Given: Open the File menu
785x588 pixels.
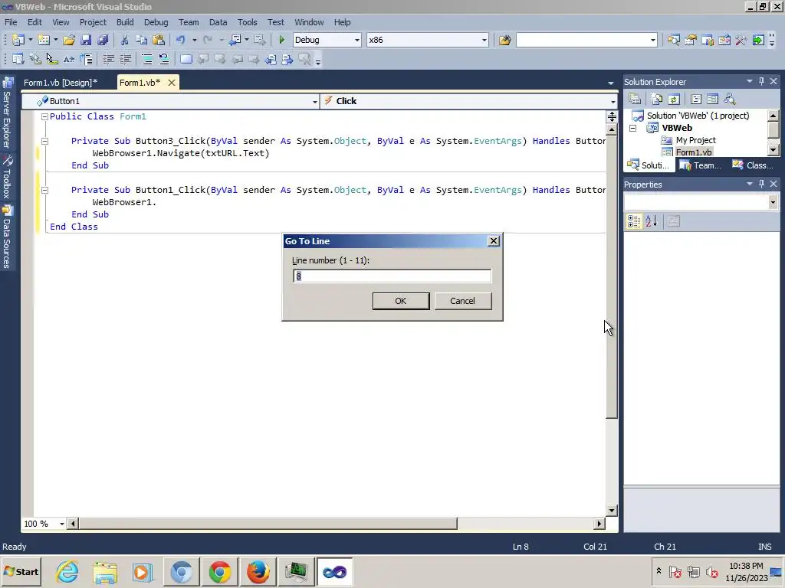Looking at the screenshot, I should click(11, 22).
